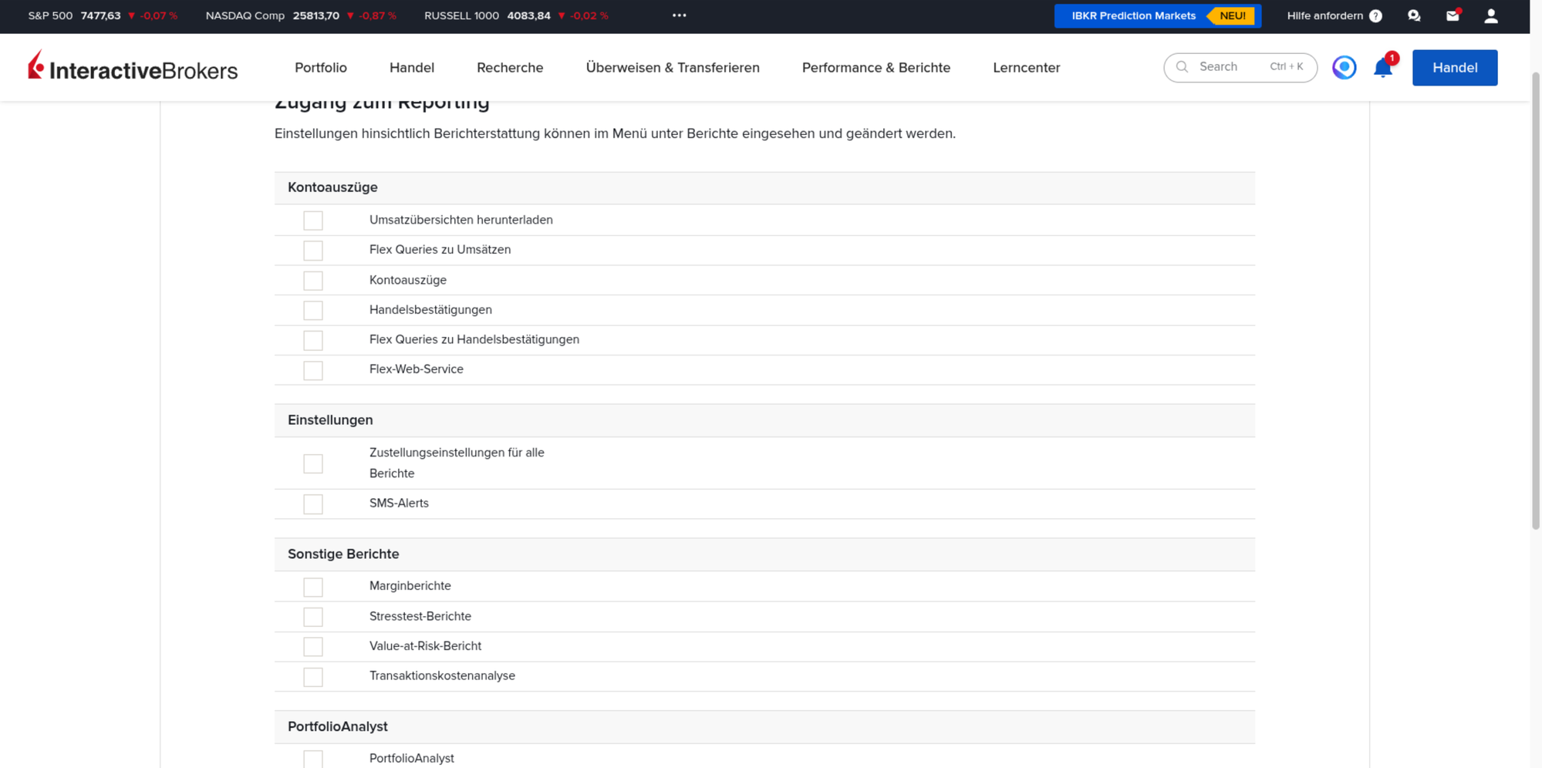Focus the Search input field
Viewport: 1542px width, 768px height.
1240,67
